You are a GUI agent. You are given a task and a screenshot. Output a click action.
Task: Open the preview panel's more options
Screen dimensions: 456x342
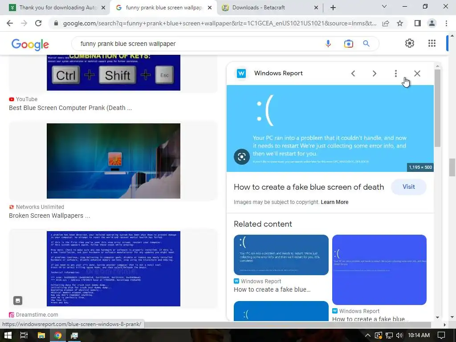395,73
